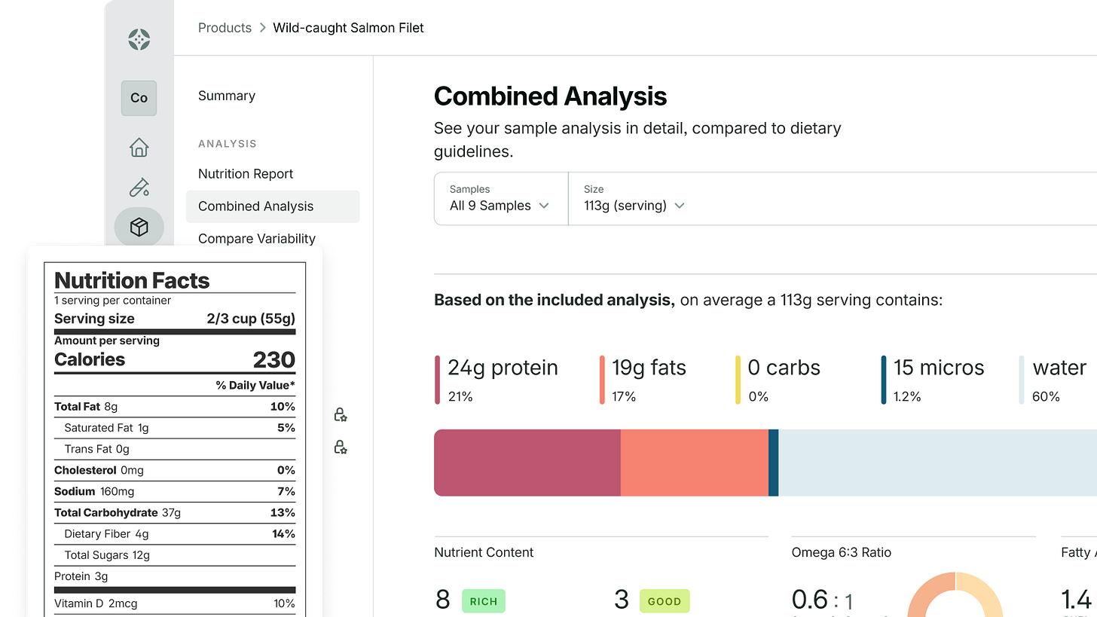Viewport: 1097px width, 617px height.
Task: Click the coral fats segment of the stacked bar
Action: tap(693, 463)
